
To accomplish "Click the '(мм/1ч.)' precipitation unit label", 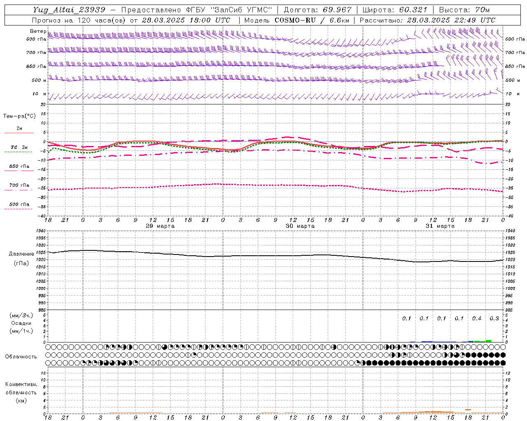I will coord(21,331).
